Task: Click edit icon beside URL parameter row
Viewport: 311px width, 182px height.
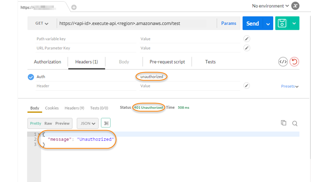Action: (x=247, y=48)
